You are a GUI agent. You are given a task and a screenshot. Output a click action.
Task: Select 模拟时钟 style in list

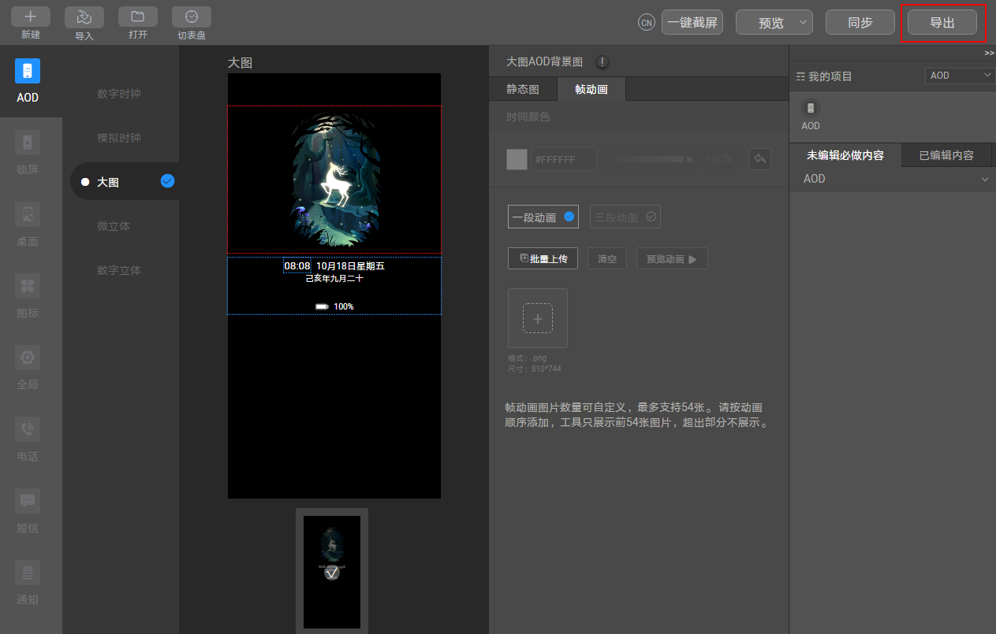click(x=119, y=138)
